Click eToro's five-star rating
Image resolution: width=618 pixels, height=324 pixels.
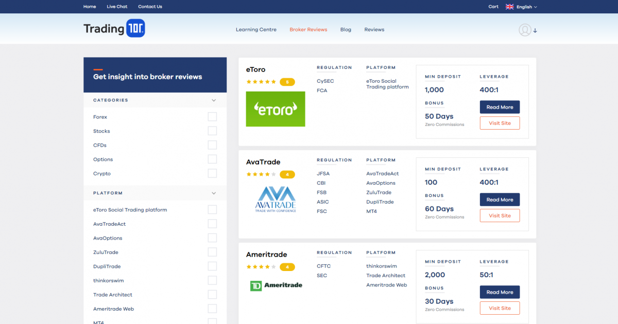pos(261,82)
